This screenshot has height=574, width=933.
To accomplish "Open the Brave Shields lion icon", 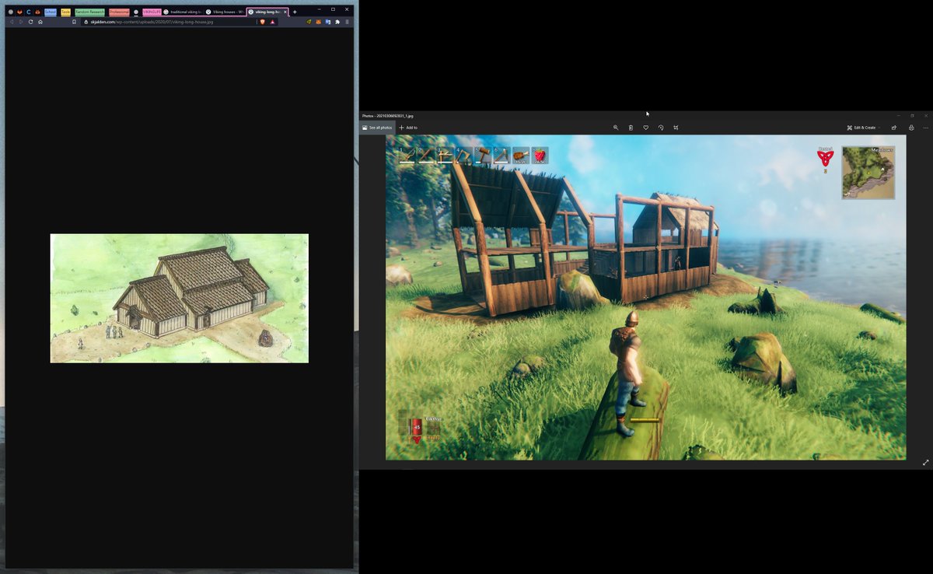I will tap(262, 22).
